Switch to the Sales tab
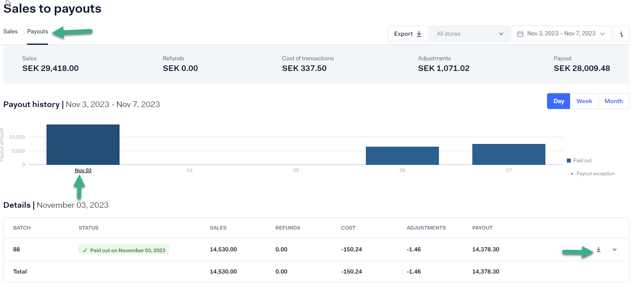Viewport: 632px width, 287px height. tap(10, 32)
